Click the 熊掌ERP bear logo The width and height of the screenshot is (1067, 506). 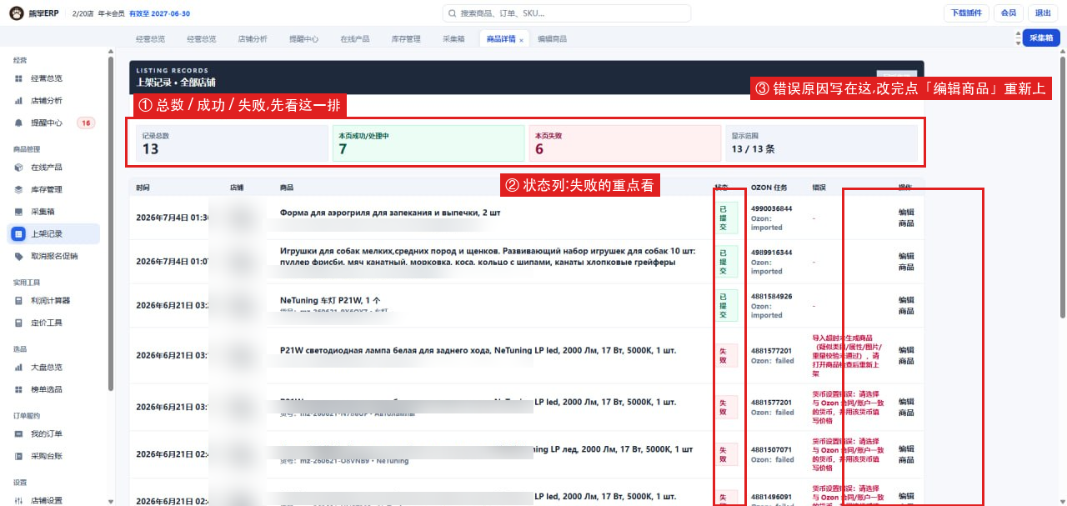click(16, 13)
